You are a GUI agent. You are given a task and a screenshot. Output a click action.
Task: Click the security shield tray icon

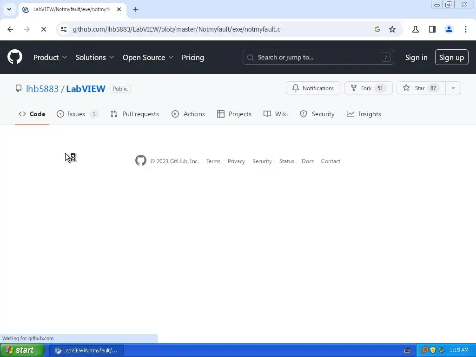pos(433,350)
